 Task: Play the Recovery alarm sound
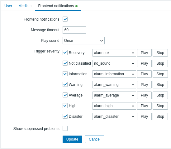[144, 53]
